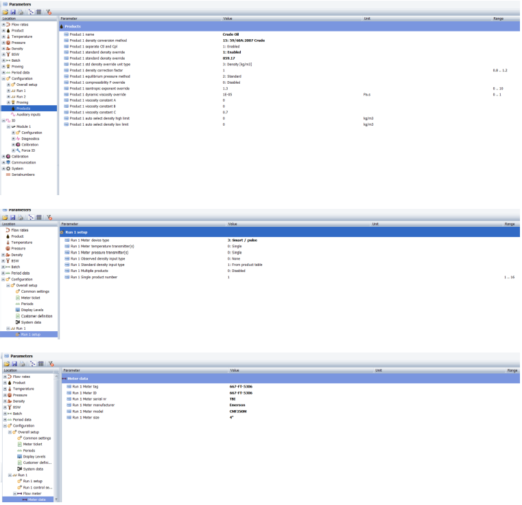Click System data icon in Run 1 setup window tree
This screenshot has width=522, height=505.
point(18,322)
